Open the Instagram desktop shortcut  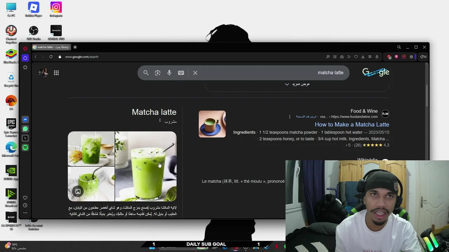(x=56, y=10)
